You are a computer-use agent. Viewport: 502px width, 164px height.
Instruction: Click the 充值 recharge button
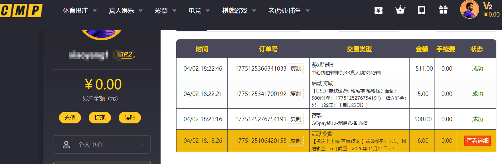tap(70, 118)
